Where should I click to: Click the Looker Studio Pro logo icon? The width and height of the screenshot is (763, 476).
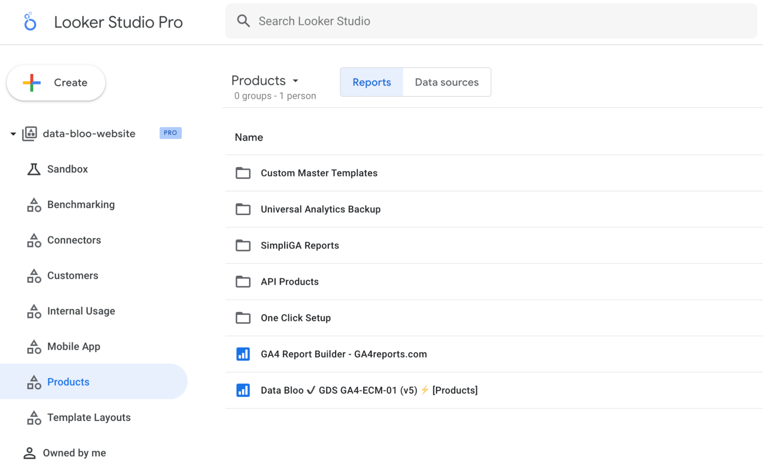pyautogui.click(x=30, y=22)
